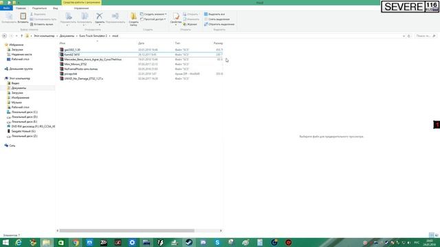
Task: Click the Move to (Переместить) ribbon icon
Action: coord(68,19)
